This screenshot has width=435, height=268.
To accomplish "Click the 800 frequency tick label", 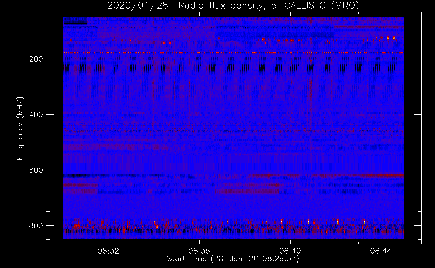I will [36, 226].
